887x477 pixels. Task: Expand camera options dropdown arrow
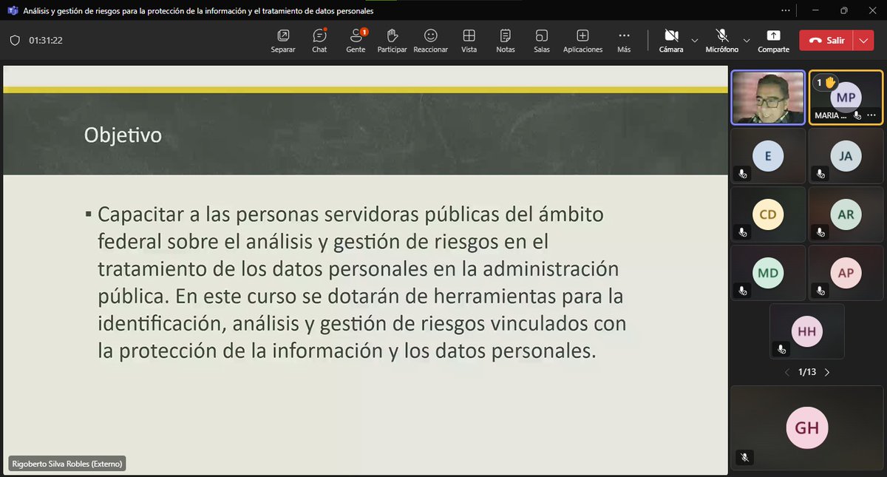(x=694, y=40)
